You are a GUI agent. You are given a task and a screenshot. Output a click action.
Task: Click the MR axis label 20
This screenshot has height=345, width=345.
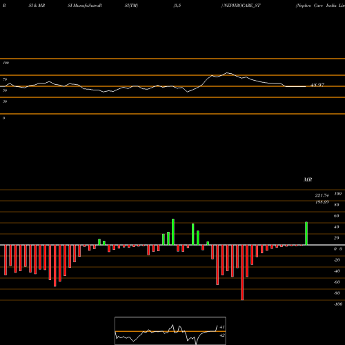click(337, 238)
